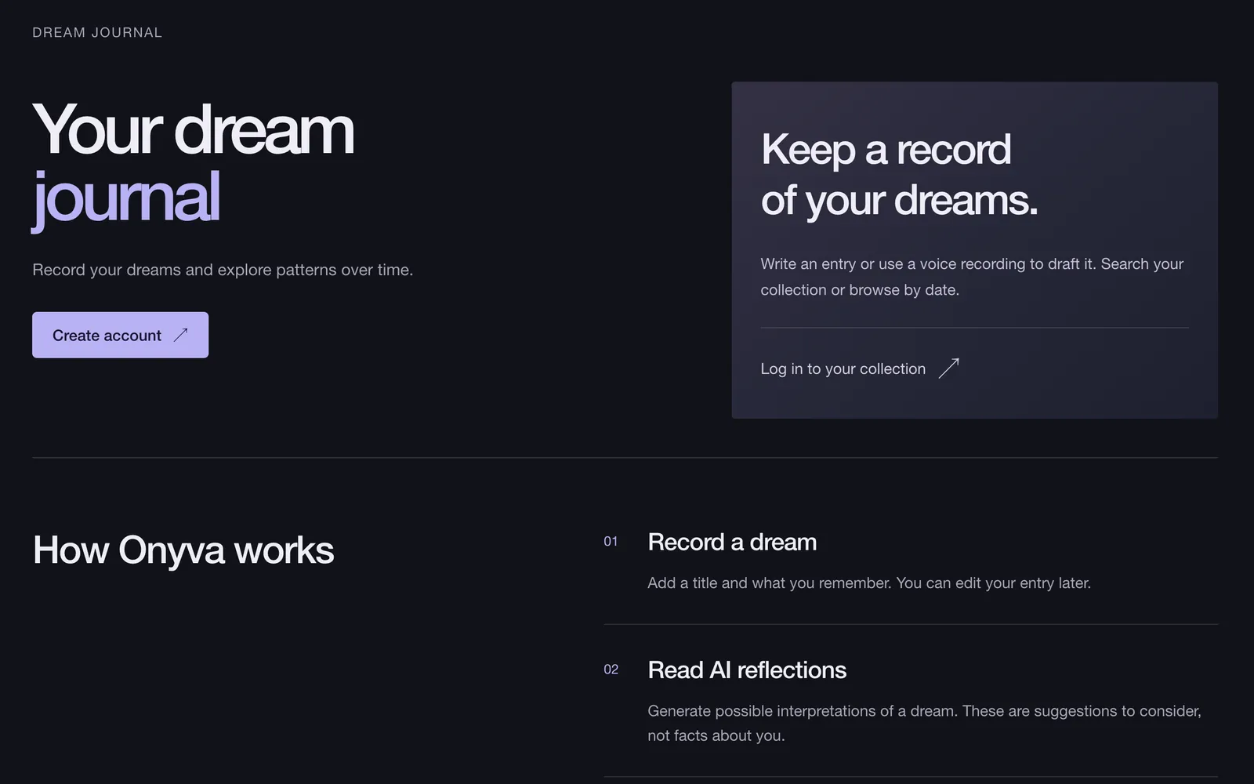
Task: Click the How Onyva works heading
Action: click(183, 550)
